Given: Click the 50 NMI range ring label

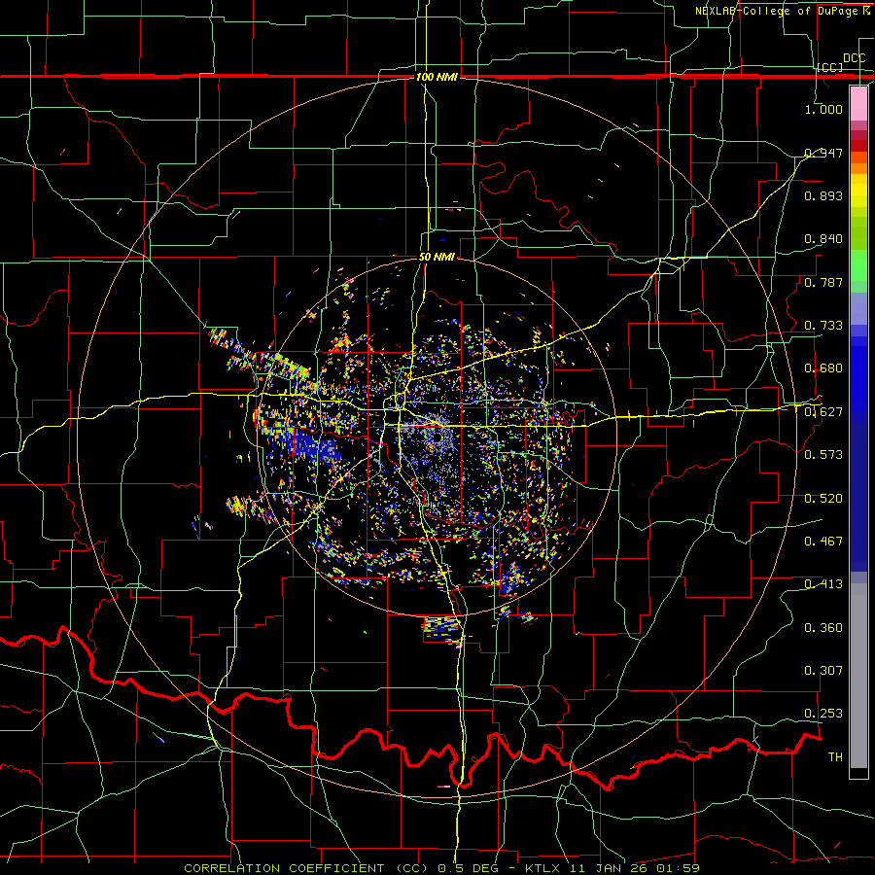Looking at the screenshot, I should (x=437, y=258).
